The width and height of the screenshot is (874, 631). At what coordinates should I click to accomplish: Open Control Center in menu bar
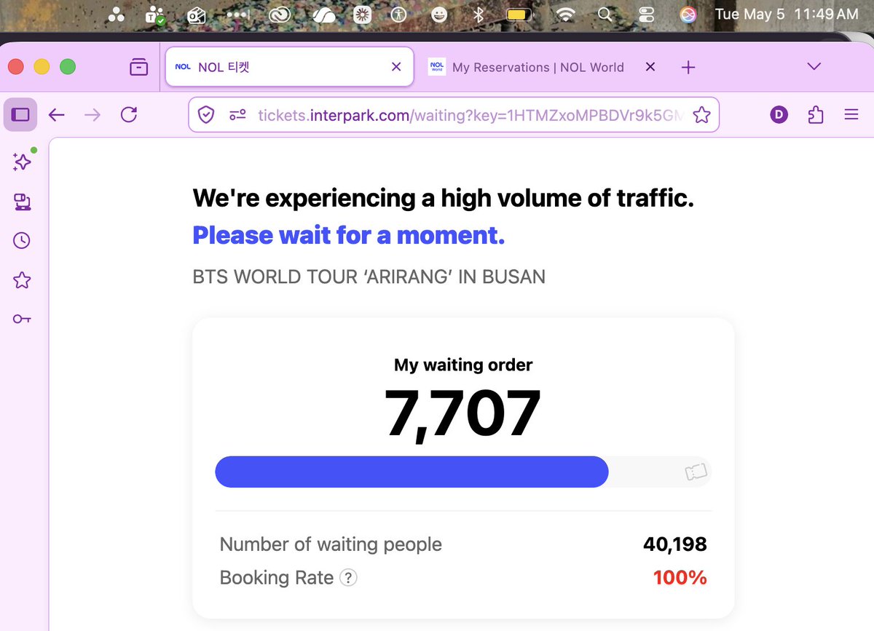[646, 14]
